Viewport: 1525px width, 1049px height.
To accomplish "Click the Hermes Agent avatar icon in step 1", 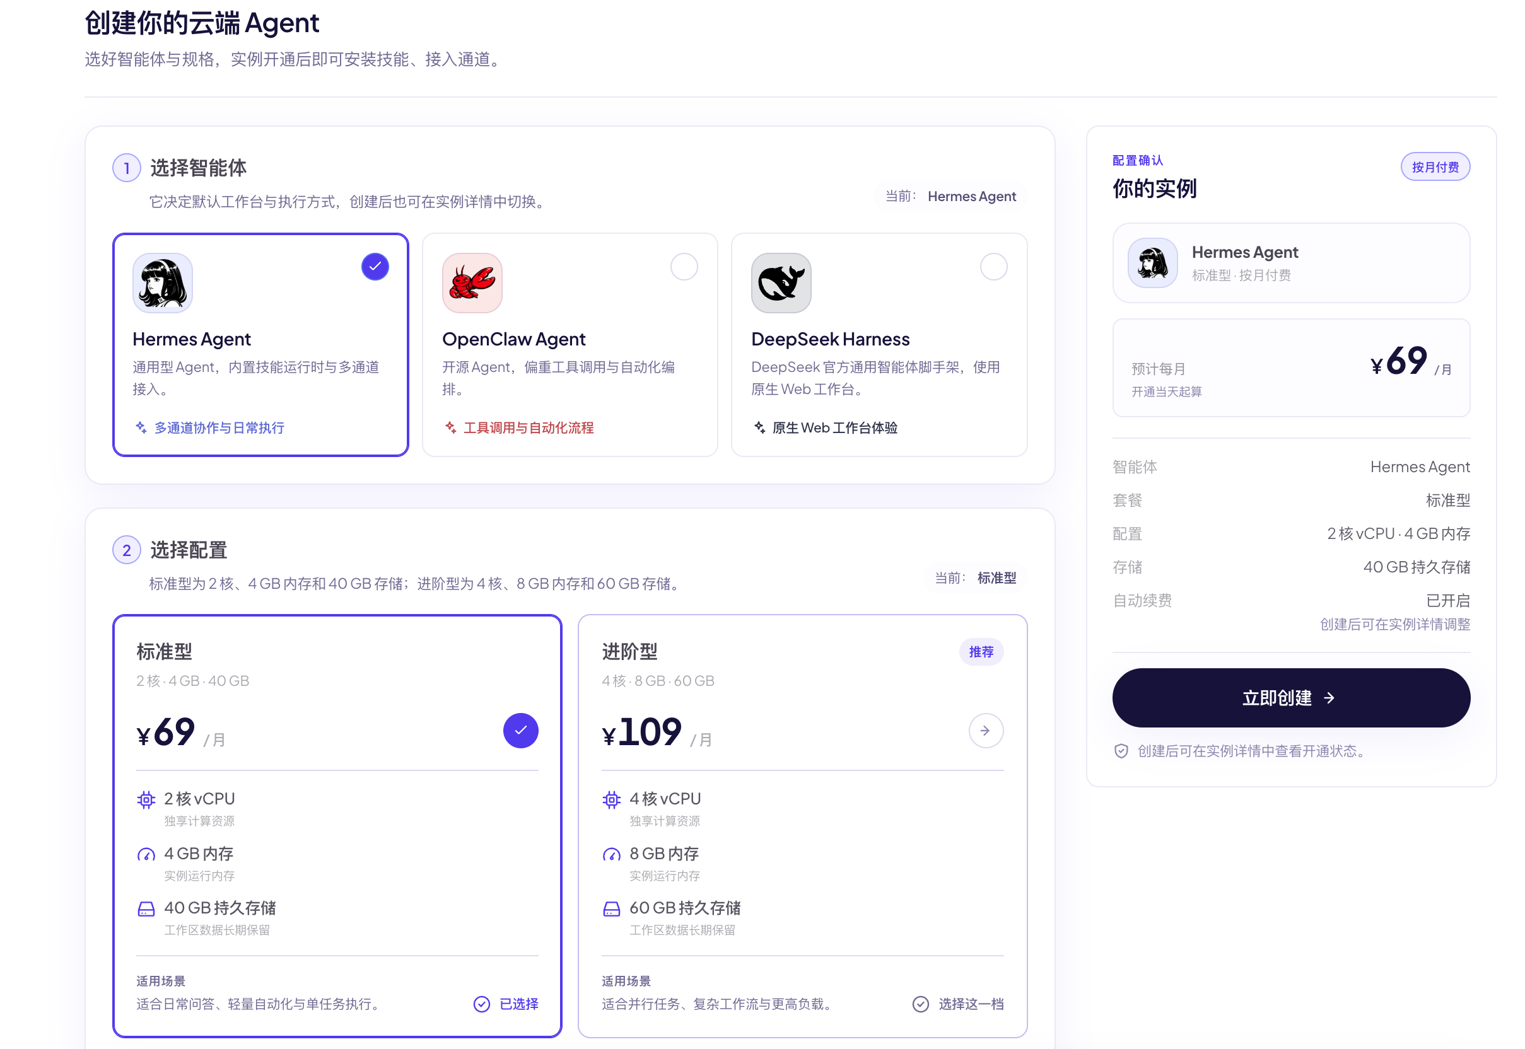I will (x=163, y=282).
